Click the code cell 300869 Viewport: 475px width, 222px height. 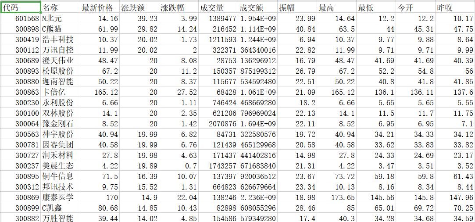21,197
